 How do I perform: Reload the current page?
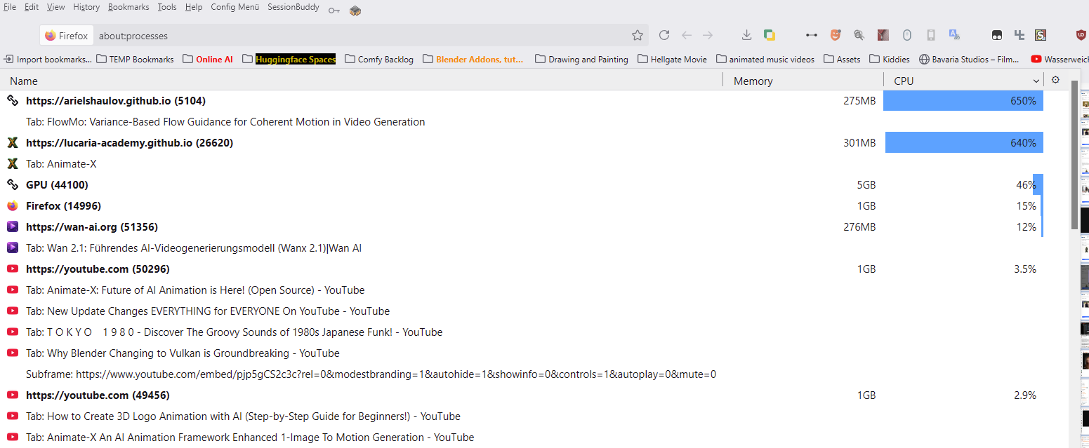coord(664,35)
